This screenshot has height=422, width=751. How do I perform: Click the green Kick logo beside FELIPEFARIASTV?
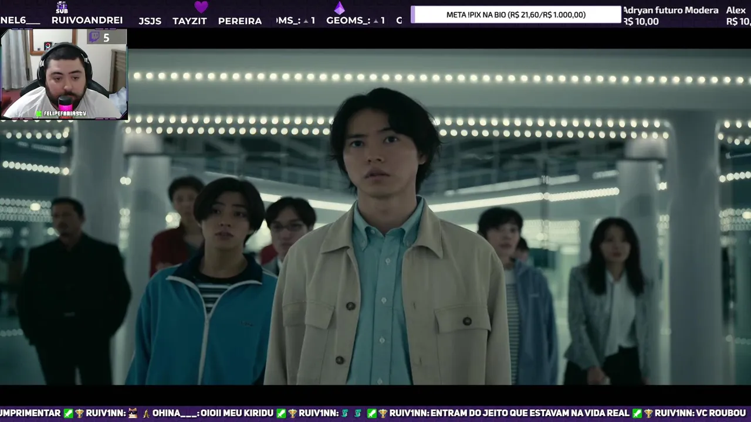click(39, 114)
